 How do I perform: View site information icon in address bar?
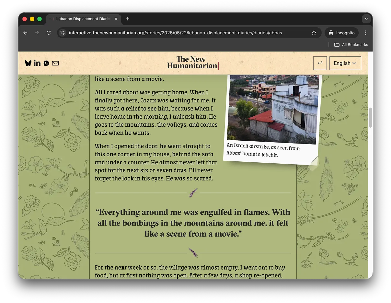(x=63, y=33)
